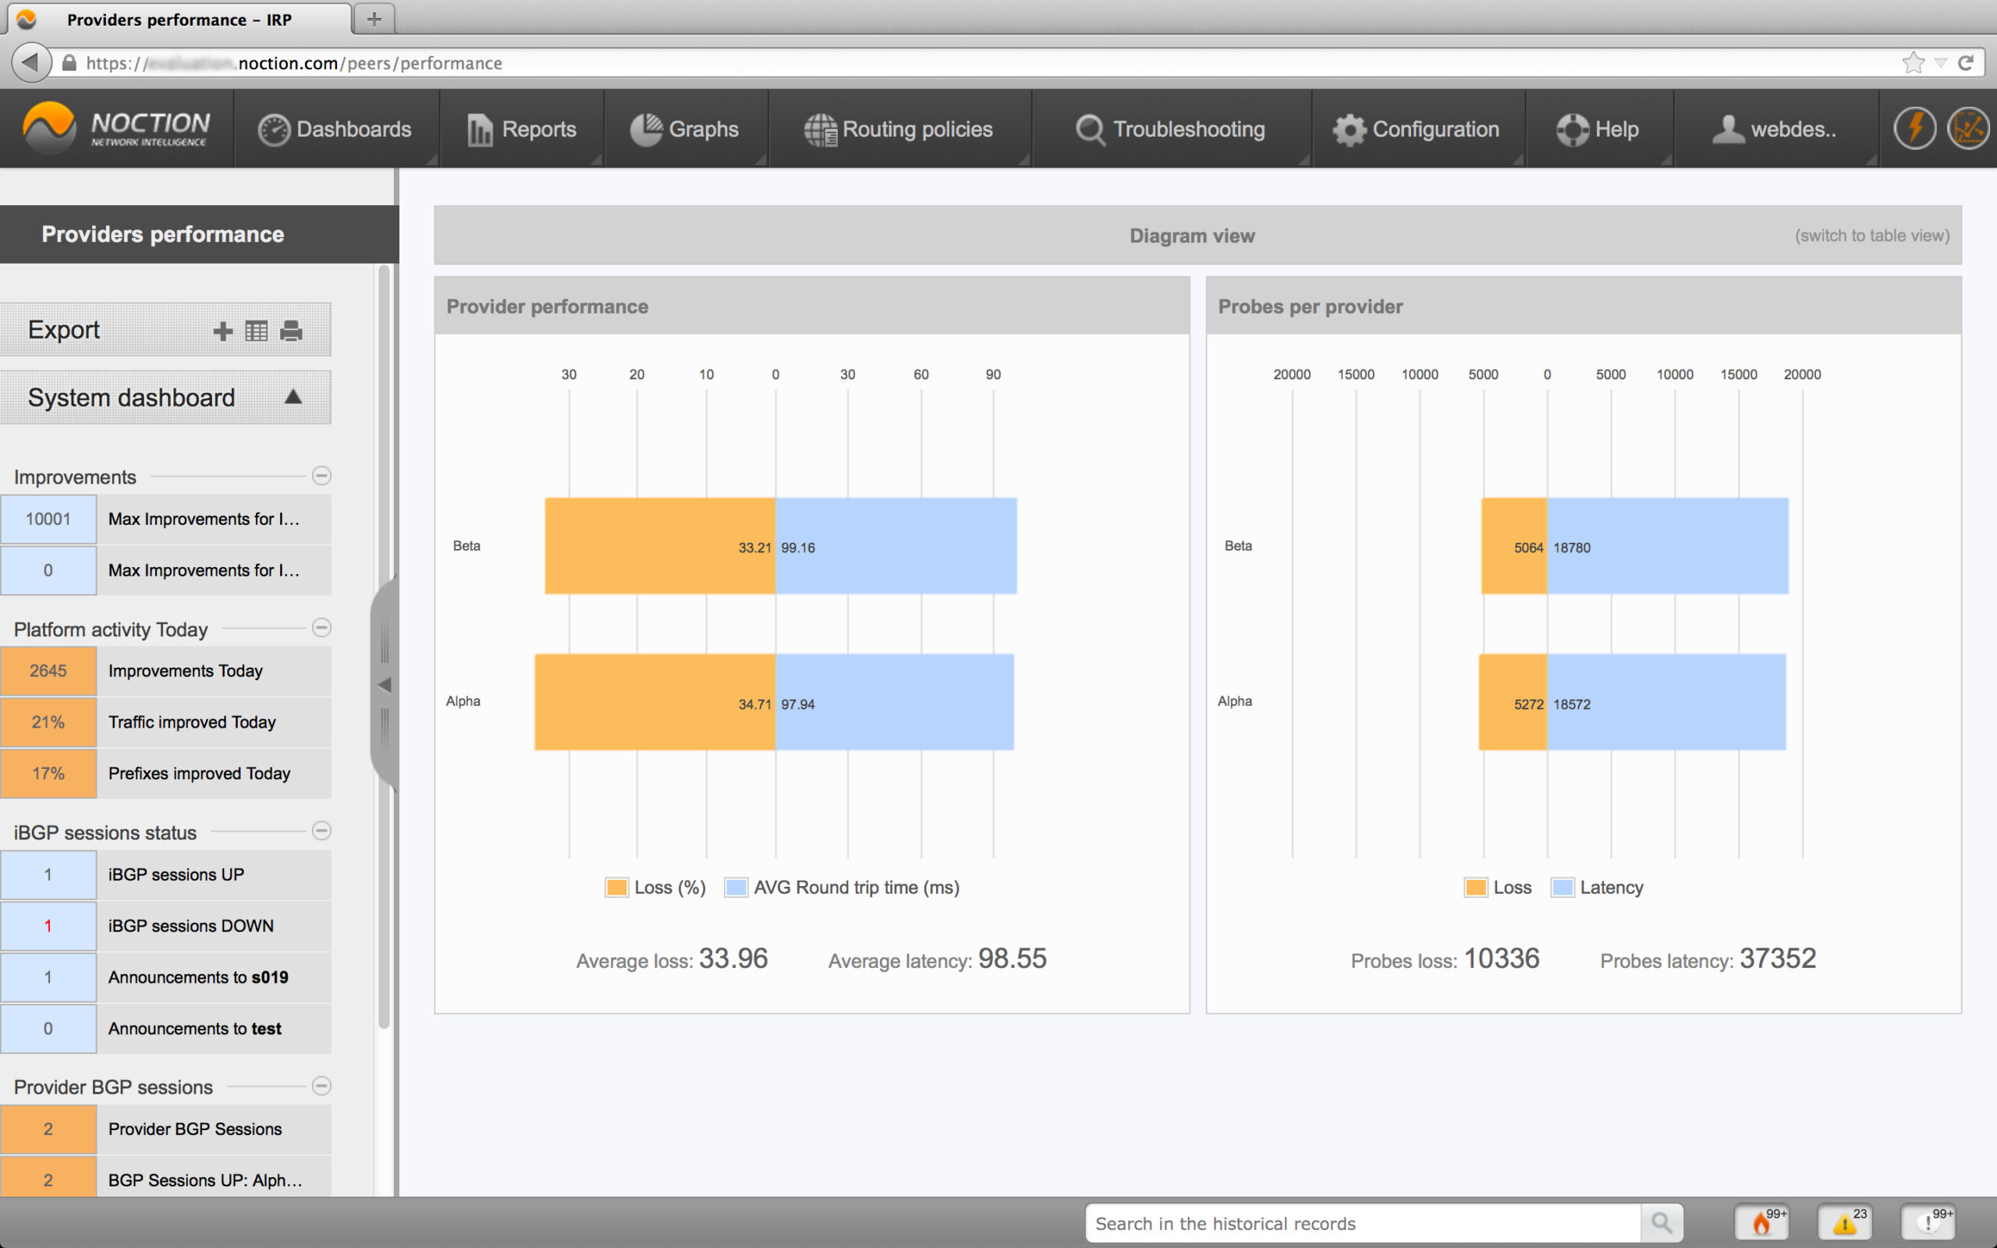Toggle the Loss (%) legend swatch

[x=616, y=888]
